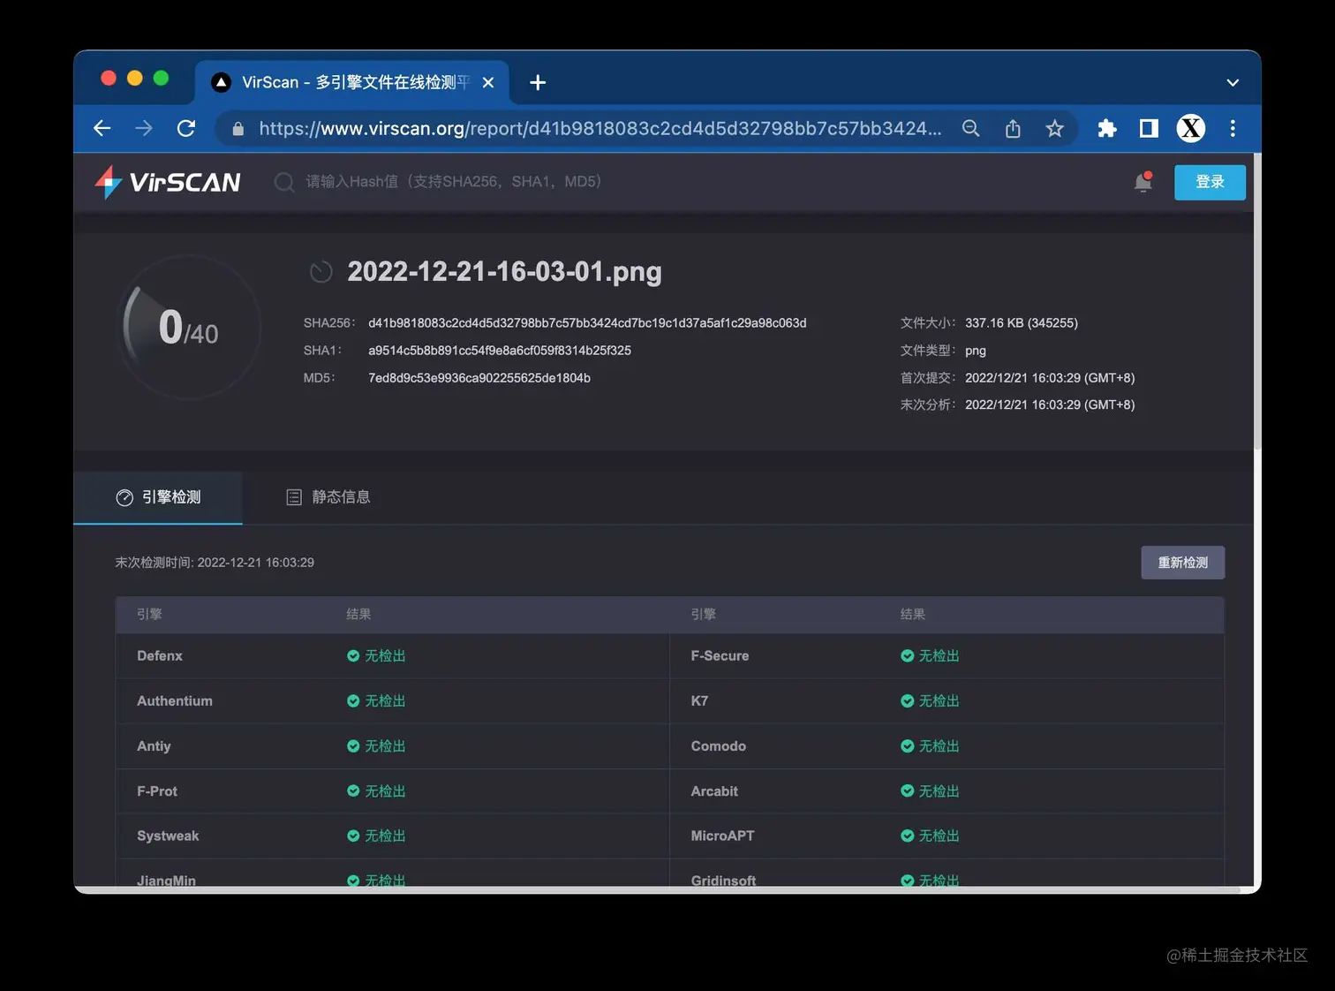Open the notification bell with red badge

(1143, 182)
